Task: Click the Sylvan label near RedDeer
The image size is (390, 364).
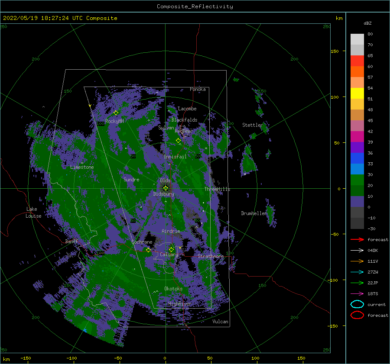Action: [x=166, y=128]
